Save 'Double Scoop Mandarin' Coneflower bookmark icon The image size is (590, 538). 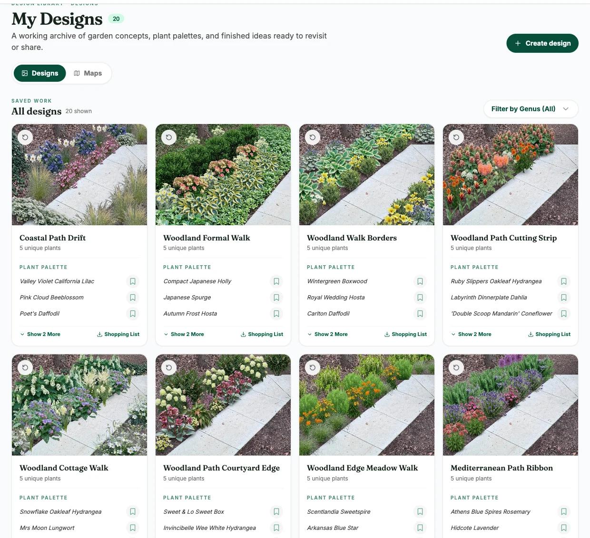(x=564, y=314)
